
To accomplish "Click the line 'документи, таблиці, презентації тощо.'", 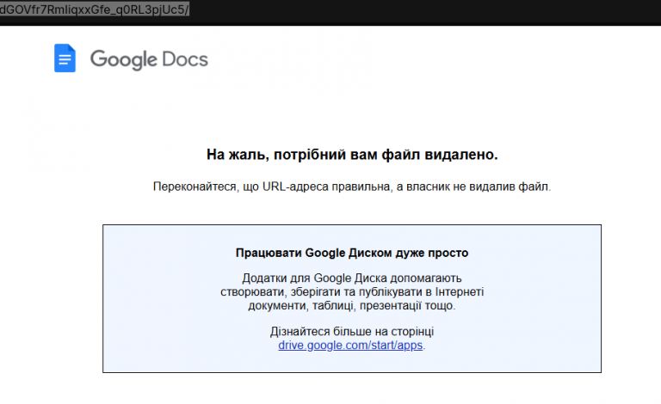I will pos(352,305).
